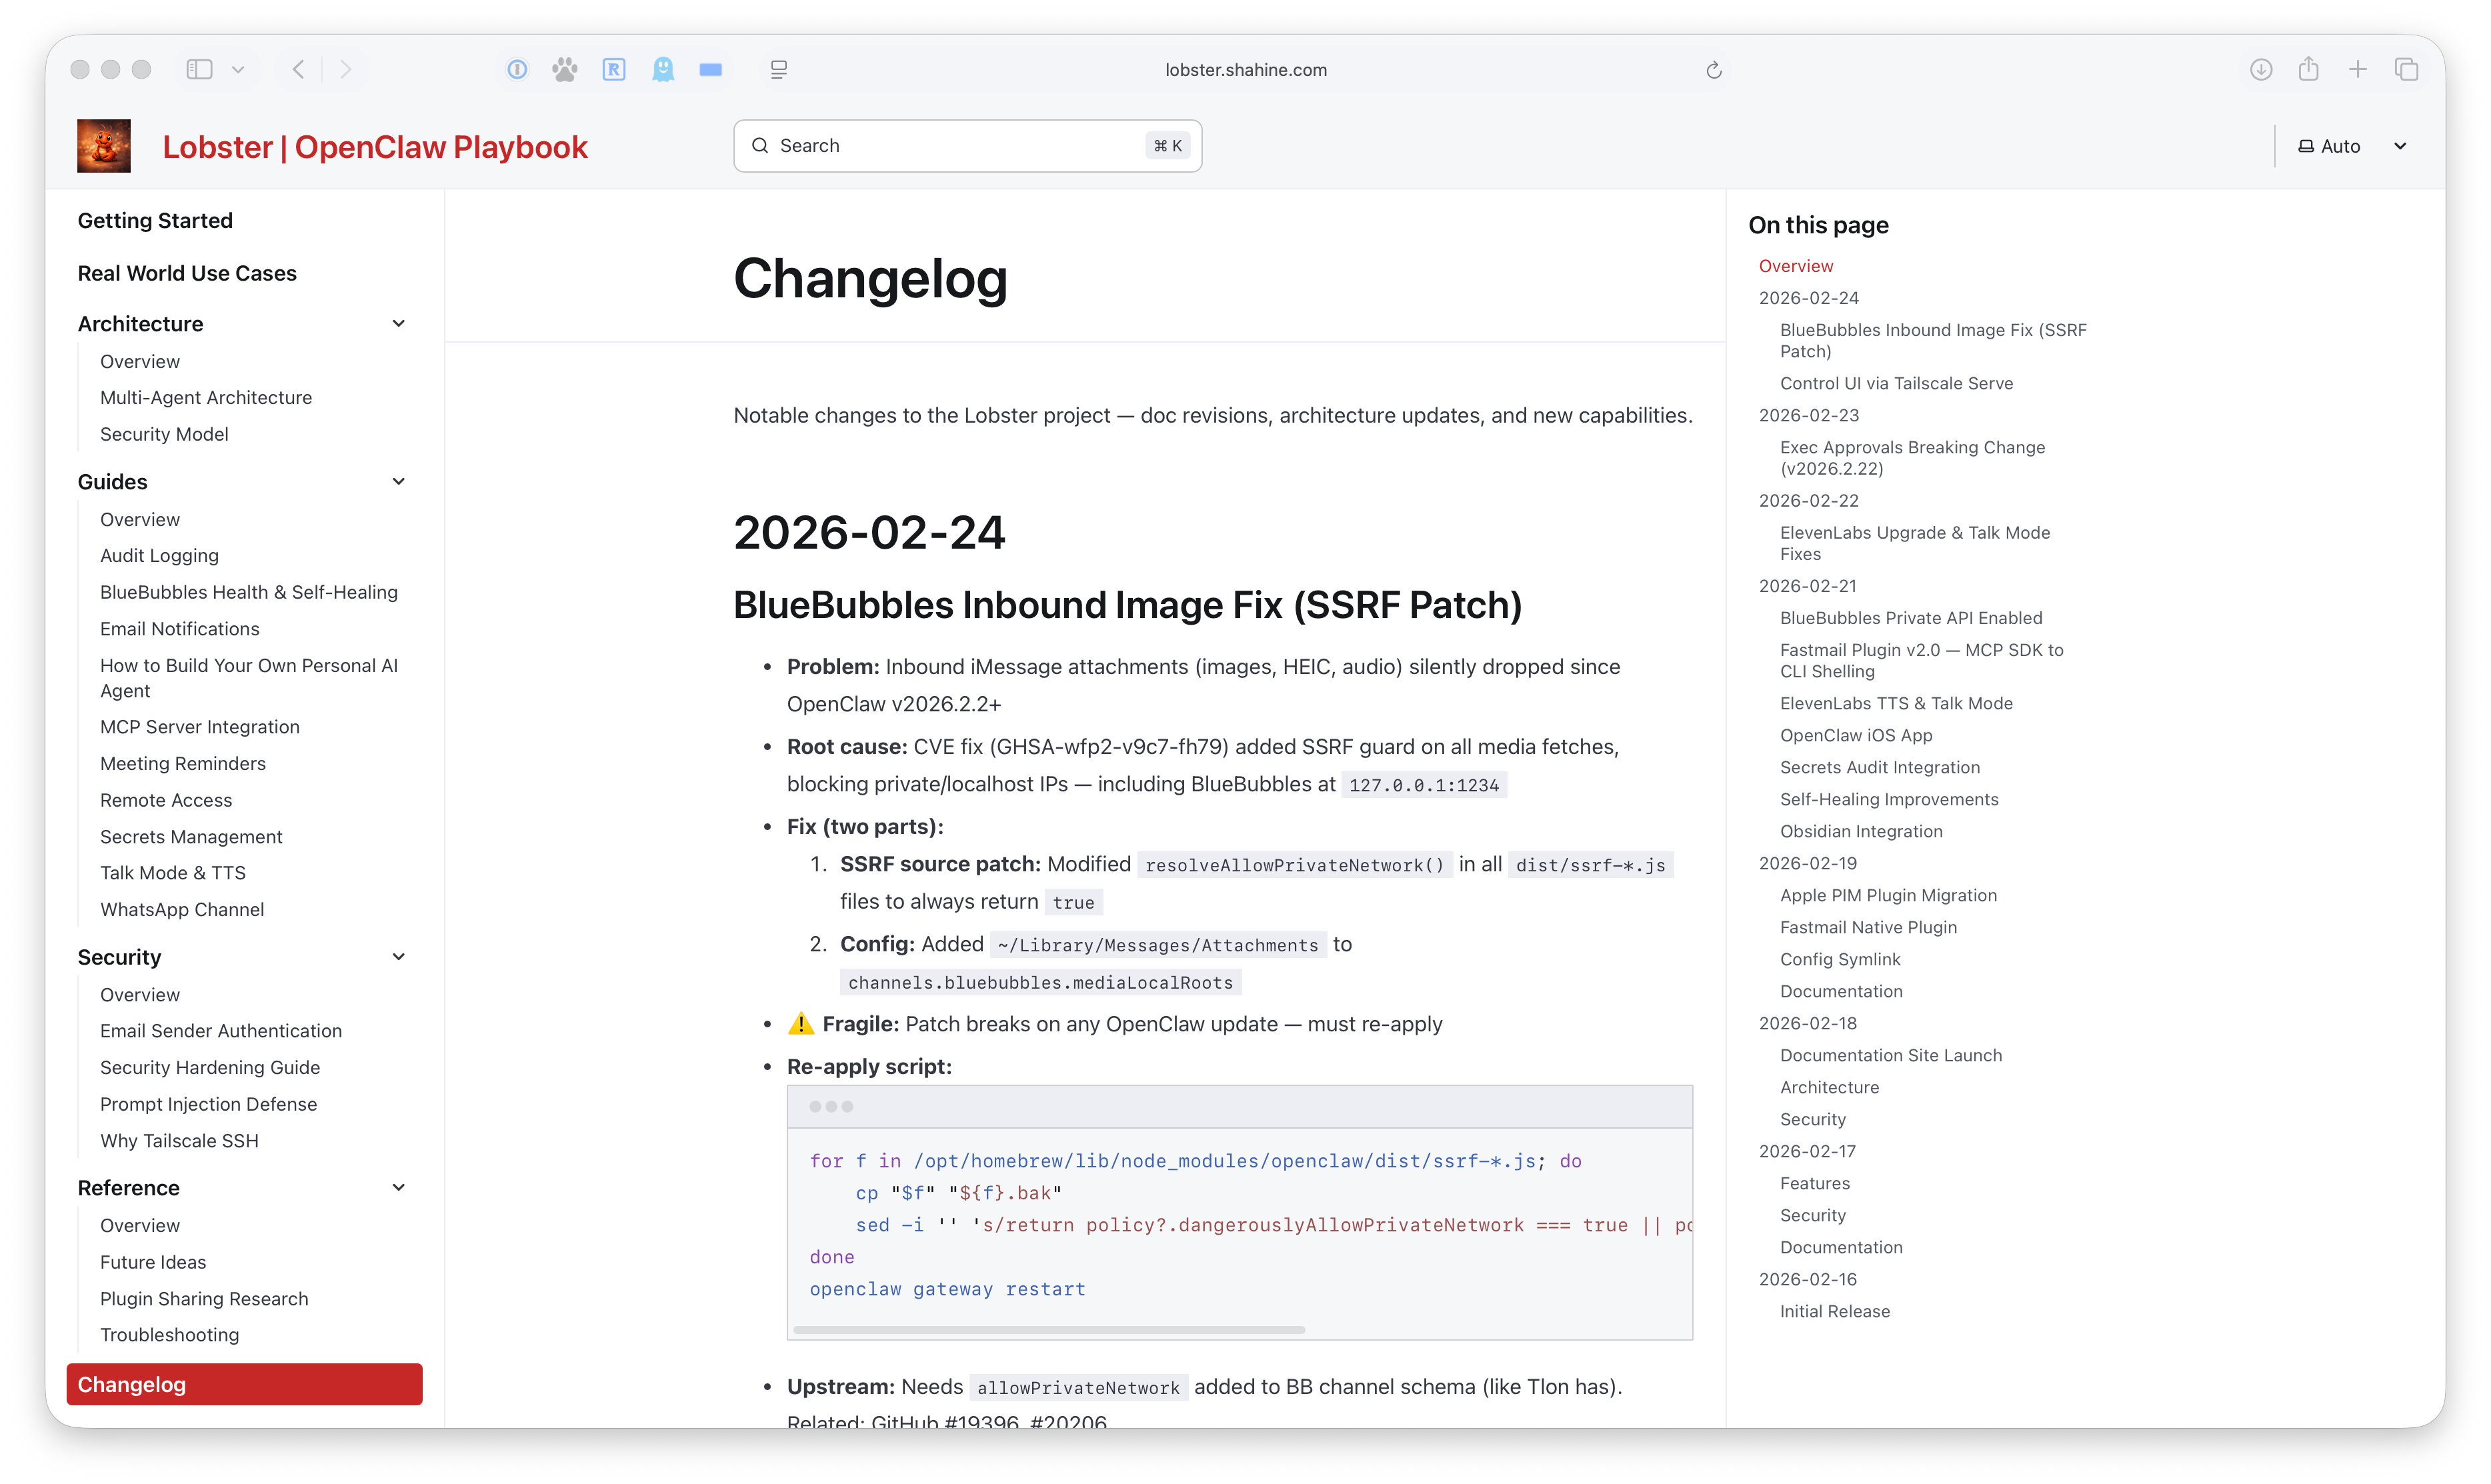Collapse the Security sidebar section chevron

coord(399,956)
